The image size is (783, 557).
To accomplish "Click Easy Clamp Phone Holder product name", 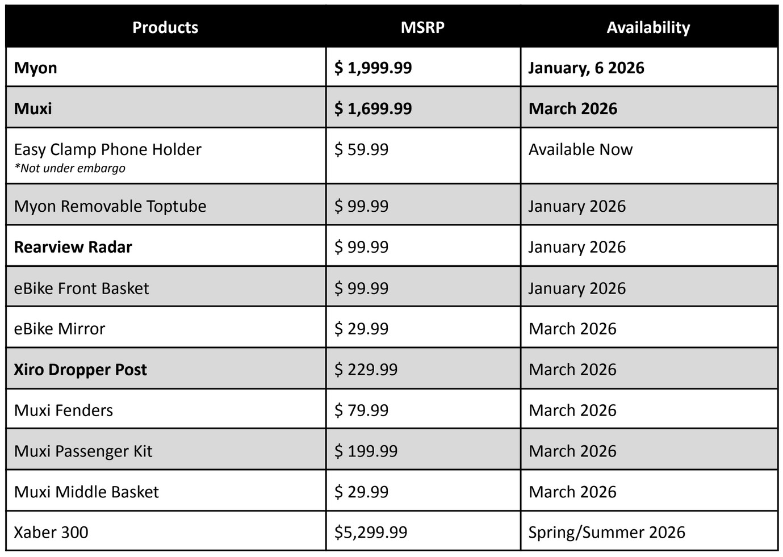I will coord(107,149).
